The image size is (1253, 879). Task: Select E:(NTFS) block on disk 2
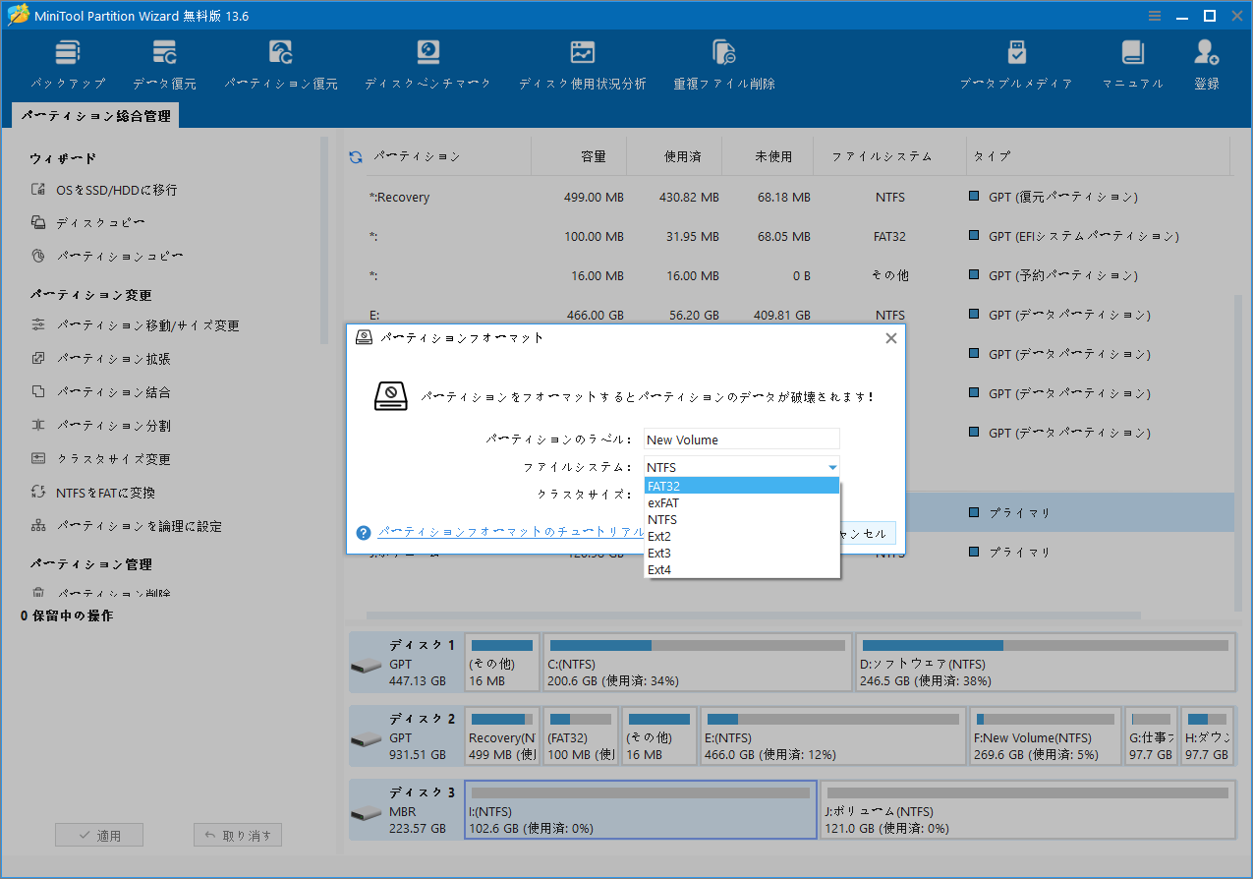pos(832,736)
